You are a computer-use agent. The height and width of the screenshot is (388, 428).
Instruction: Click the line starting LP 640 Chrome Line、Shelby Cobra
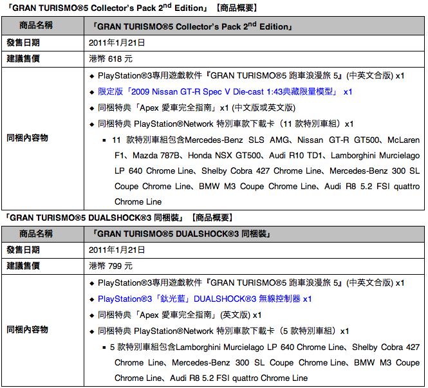click(267, 171)
